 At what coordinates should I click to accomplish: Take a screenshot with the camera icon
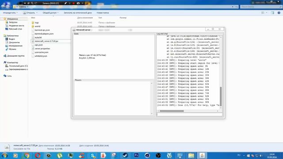coord(78,3)
